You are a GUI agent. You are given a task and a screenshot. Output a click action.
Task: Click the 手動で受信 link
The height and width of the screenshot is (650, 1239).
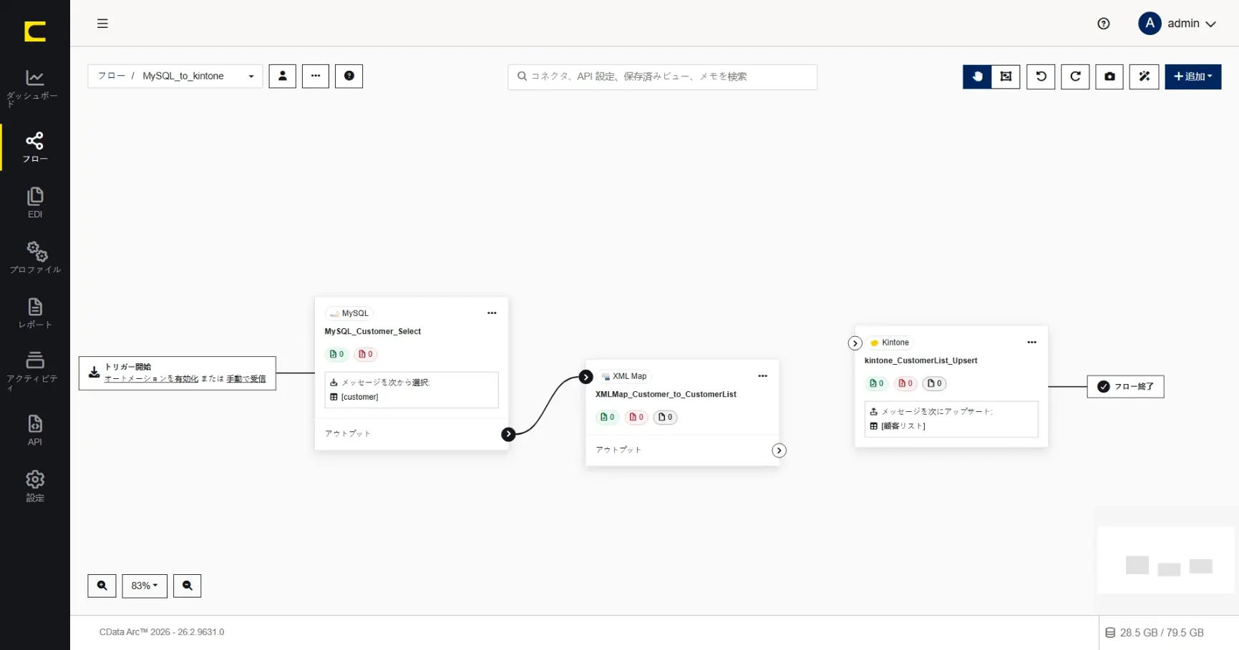pyautogui.click(x=246, y=379)
